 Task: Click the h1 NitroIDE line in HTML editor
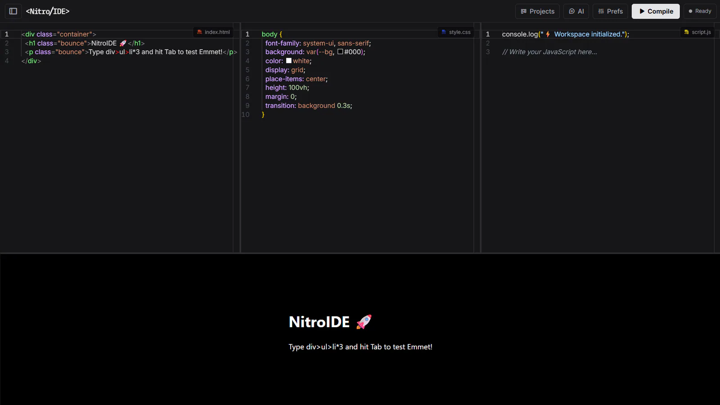click(85, 43)
